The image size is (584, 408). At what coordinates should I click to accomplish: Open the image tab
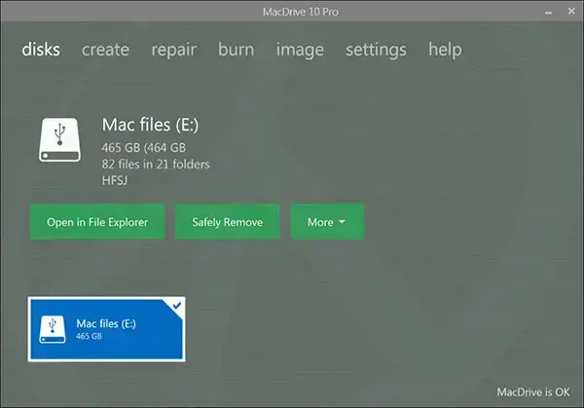(300, 51)
